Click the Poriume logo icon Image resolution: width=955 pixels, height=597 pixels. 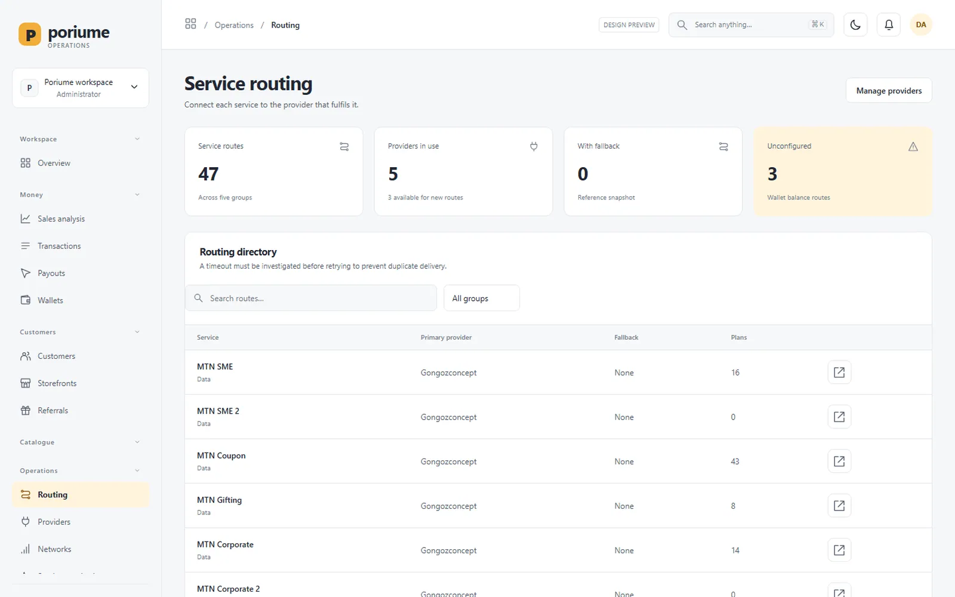(x=30, y=35)
